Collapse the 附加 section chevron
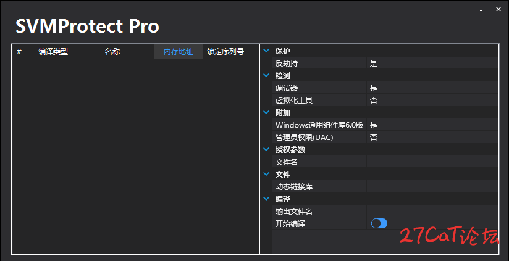The image size is (509, 261). pyautogui.click(x=266, y=112)
